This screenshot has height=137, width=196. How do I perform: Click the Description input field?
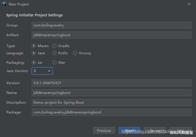pyautogui.click(x=112, y=103)
